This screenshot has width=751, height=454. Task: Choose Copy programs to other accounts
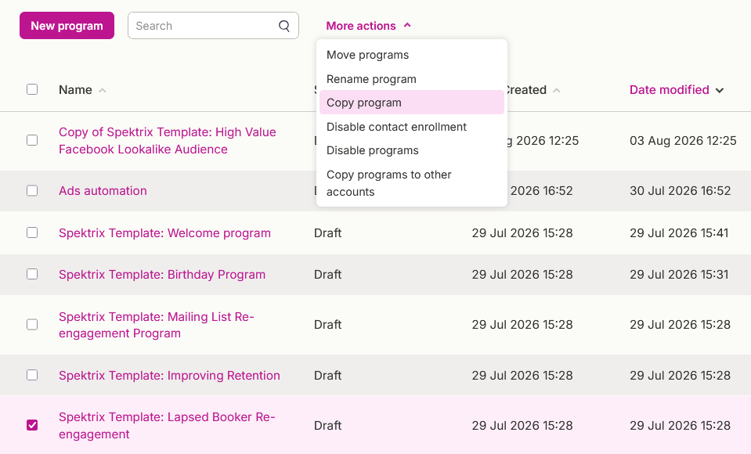click(412, 183)
